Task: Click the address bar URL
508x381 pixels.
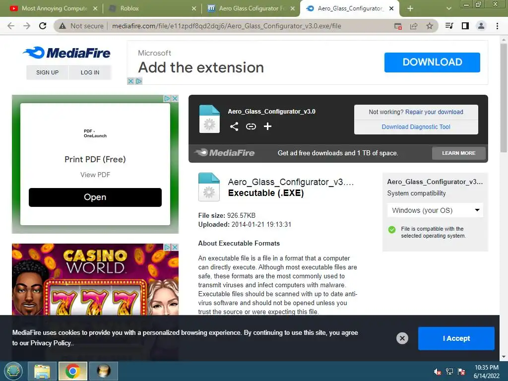Action: 226,26
